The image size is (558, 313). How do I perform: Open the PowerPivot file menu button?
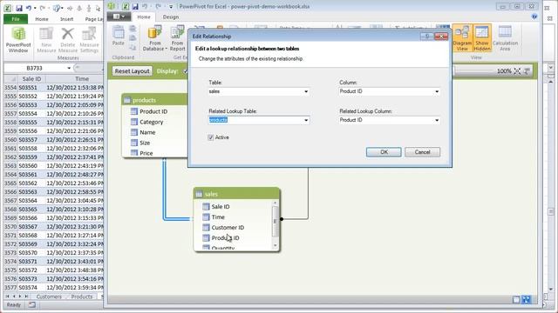point(119,17)
